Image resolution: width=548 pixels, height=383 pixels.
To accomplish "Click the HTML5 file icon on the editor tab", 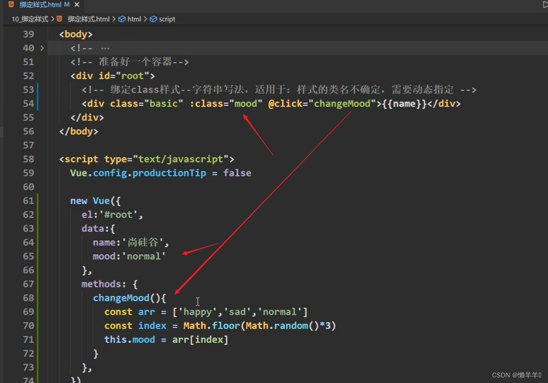I will [x=11, y=5].
